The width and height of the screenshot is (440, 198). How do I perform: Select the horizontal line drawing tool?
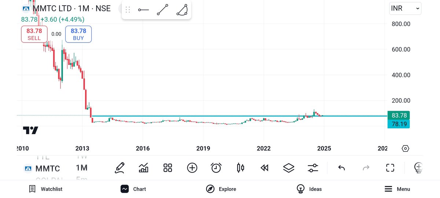[143, 10]
